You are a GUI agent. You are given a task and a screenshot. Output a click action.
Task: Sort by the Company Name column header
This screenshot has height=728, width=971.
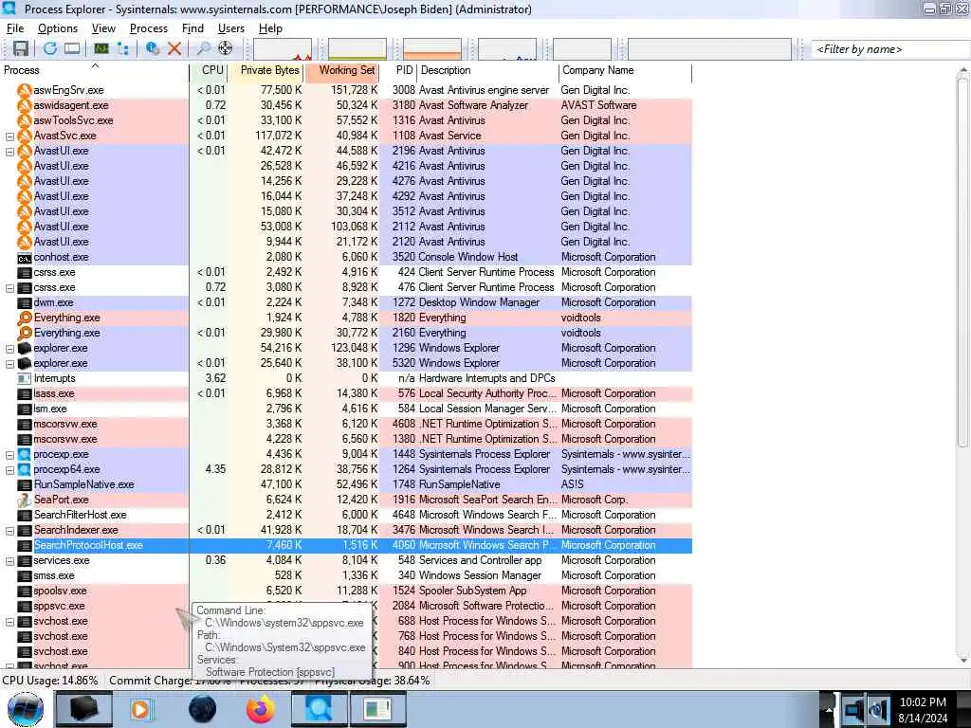click(x=626, y=70)
